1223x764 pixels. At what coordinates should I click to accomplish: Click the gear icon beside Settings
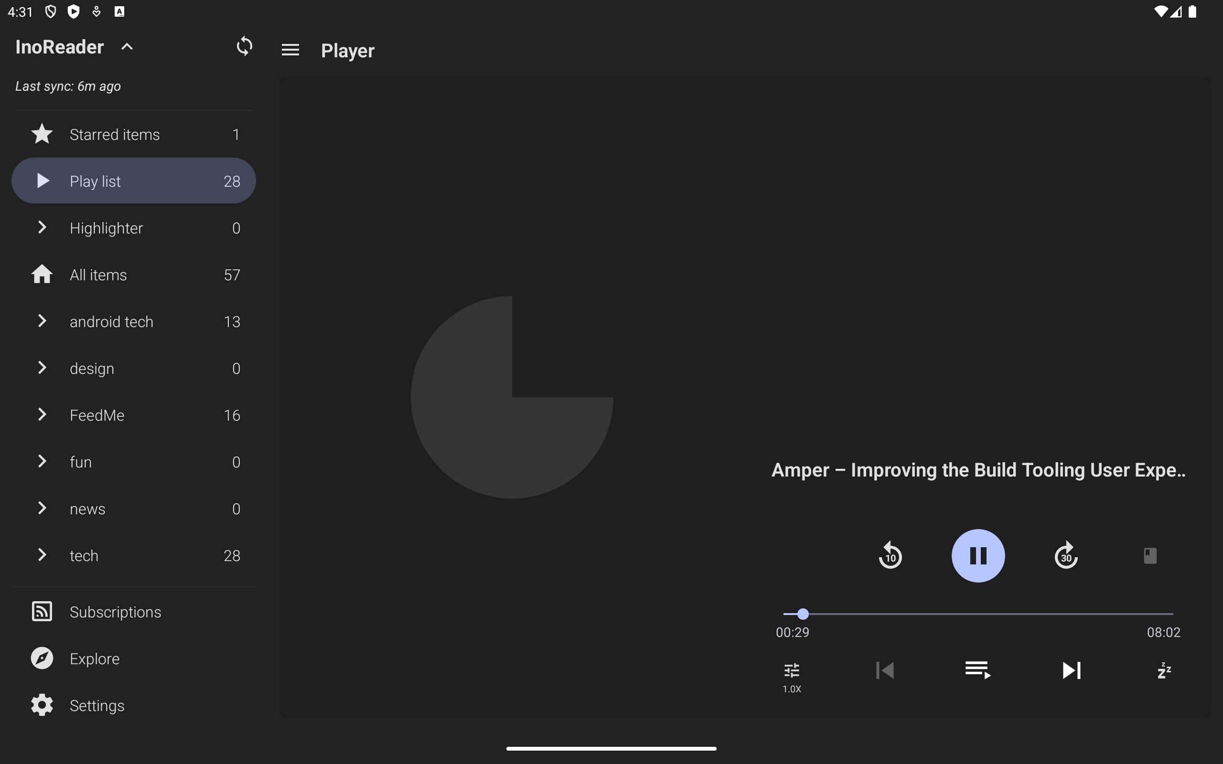[42, 705]
